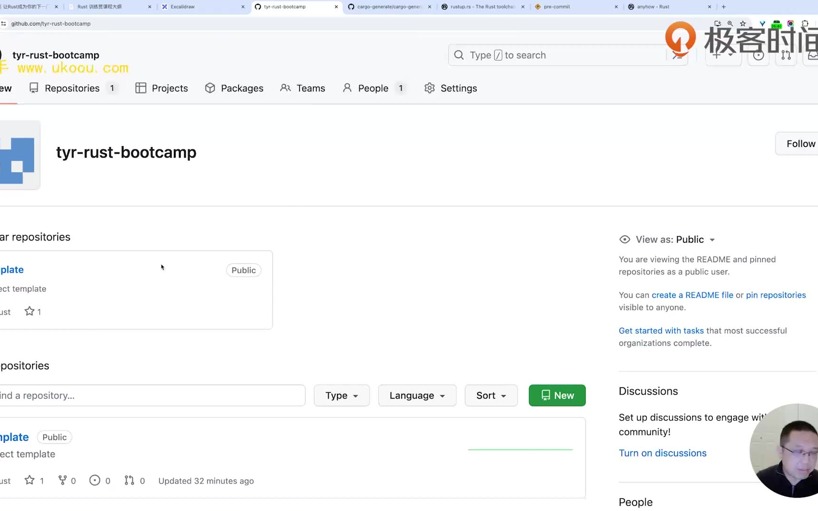Follow the pin repositories link
The height and width of the screenshot is (511, 818).
(x=775, y=295)
